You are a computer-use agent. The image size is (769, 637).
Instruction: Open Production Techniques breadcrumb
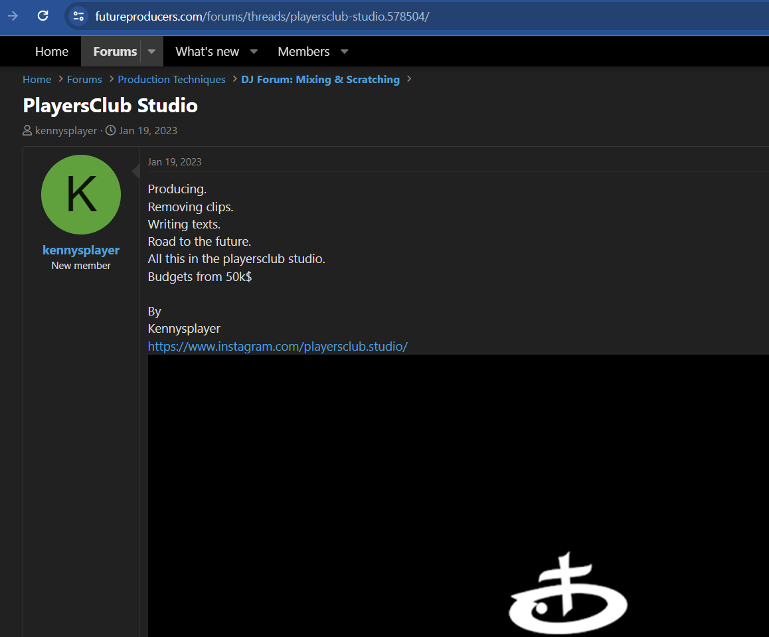(171, 80)
